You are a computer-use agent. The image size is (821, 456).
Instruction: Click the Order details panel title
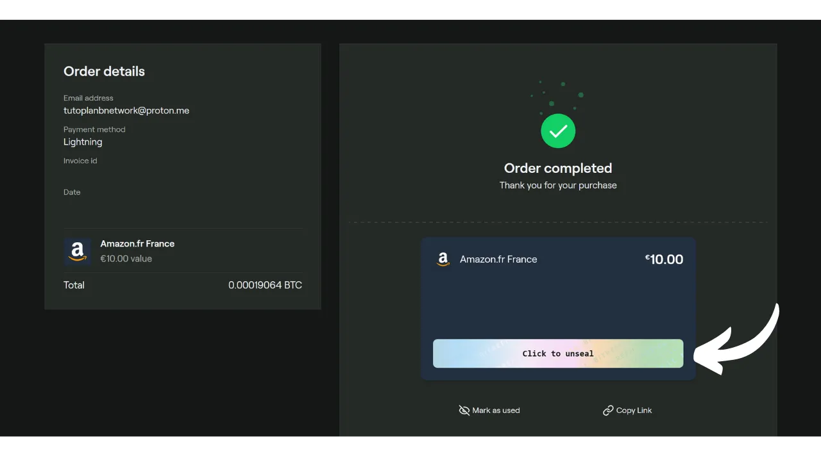(104, 71)
